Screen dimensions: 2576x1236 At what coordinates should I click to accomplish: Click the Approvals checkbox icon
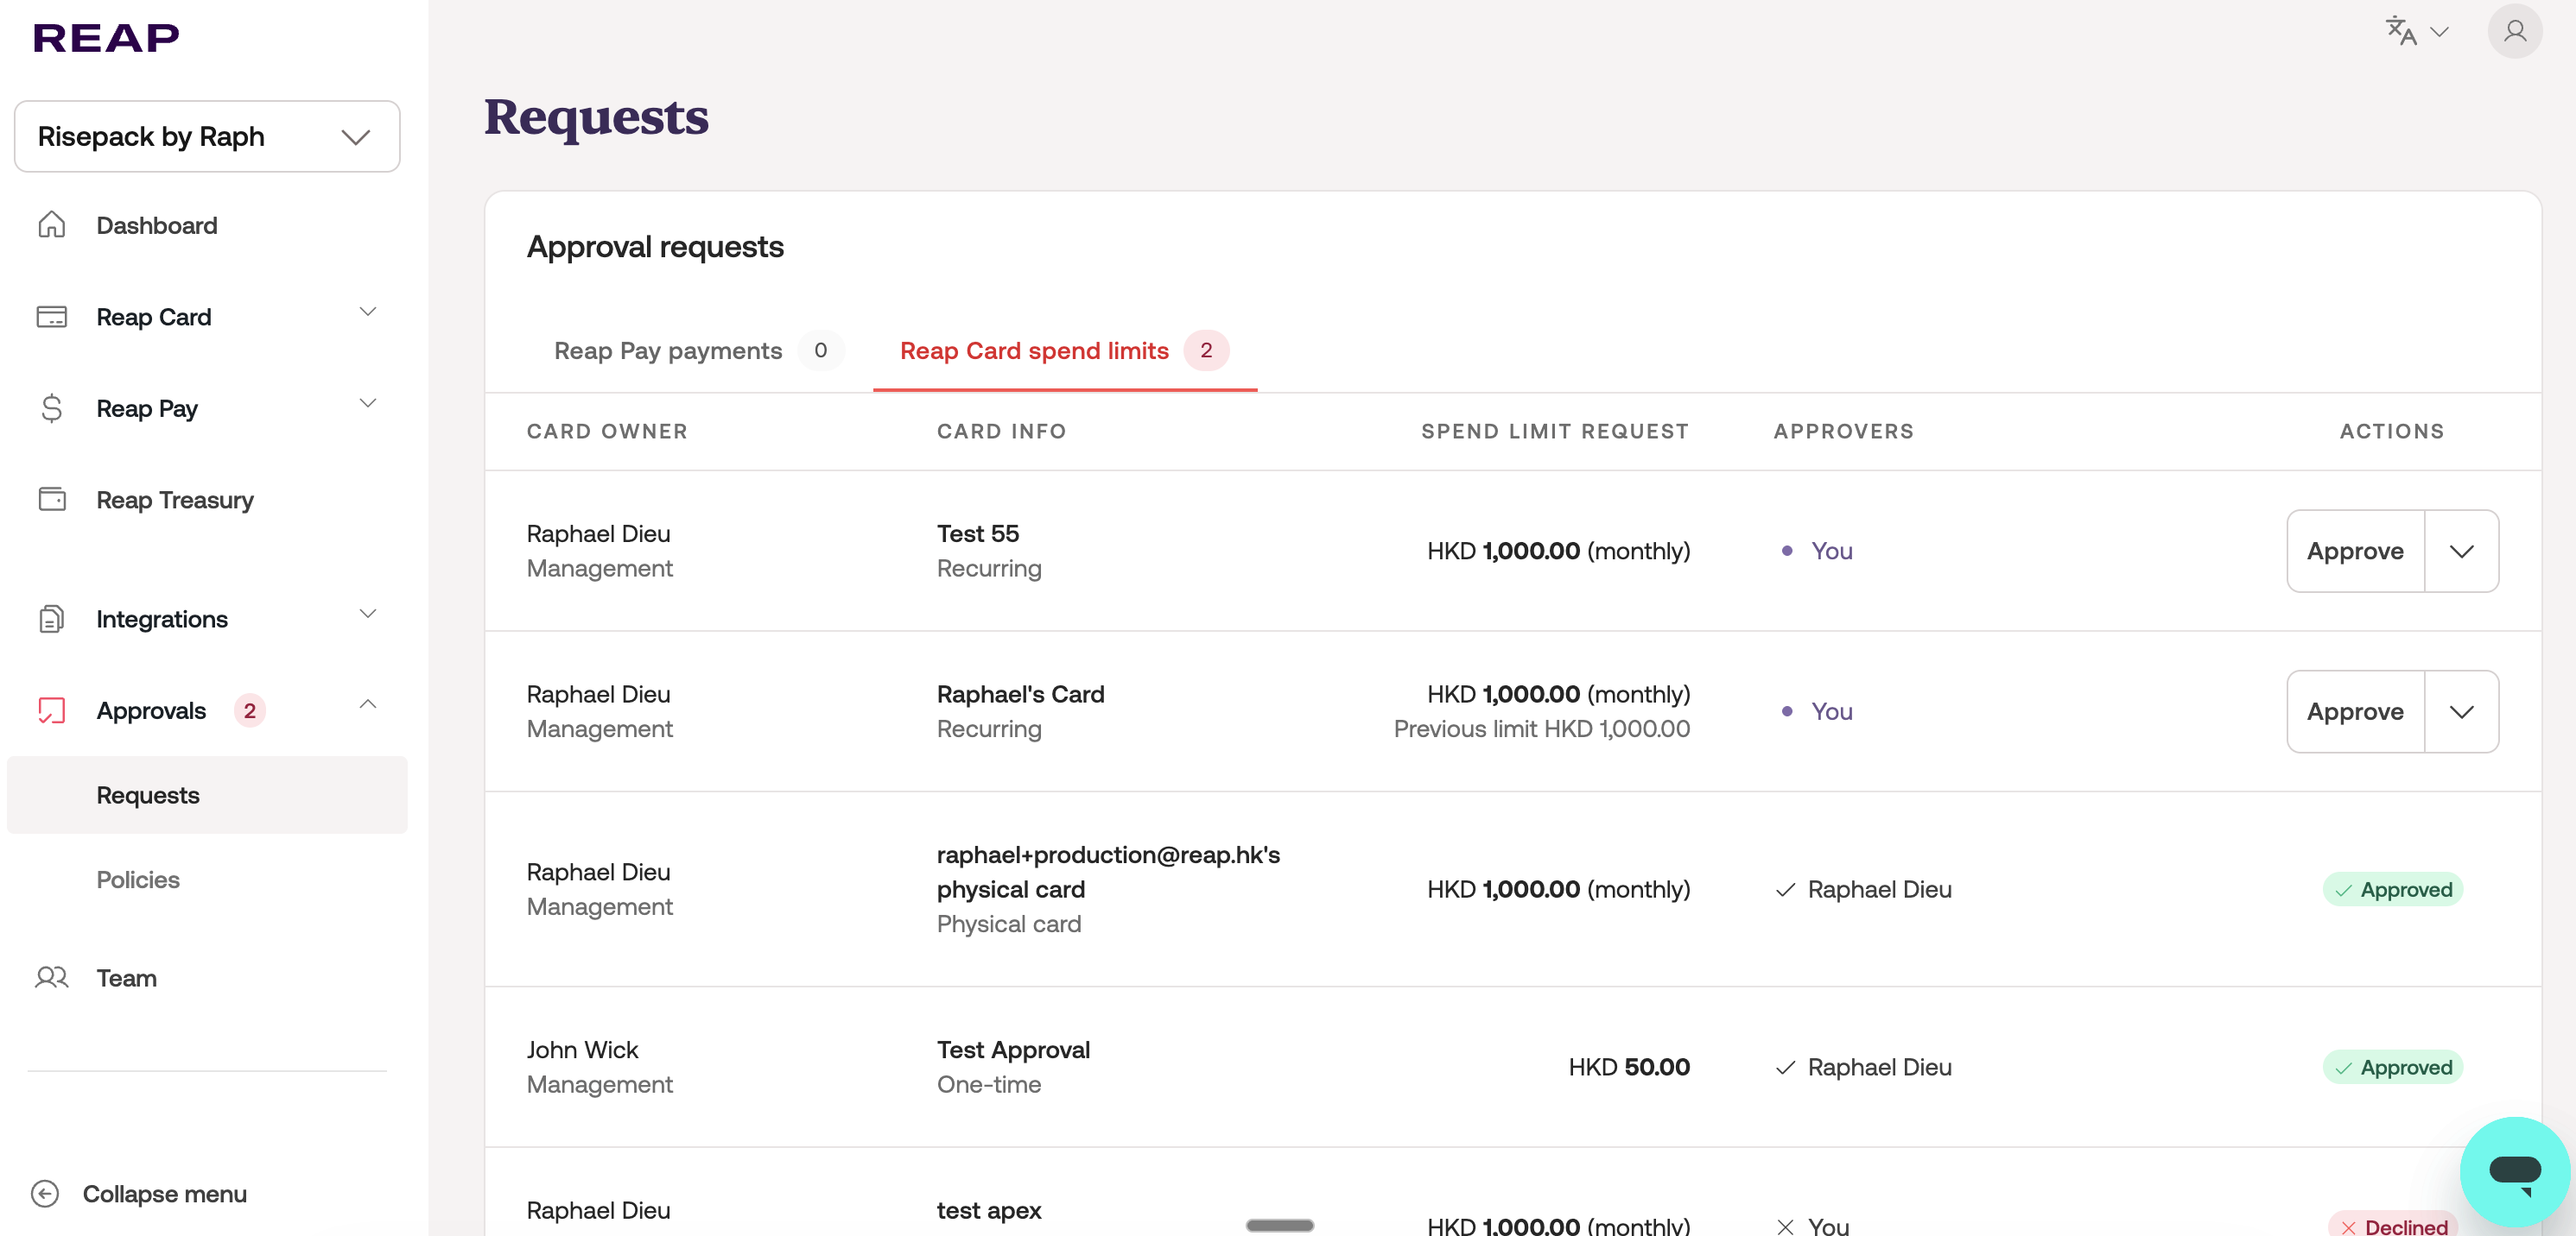point(51,710)
